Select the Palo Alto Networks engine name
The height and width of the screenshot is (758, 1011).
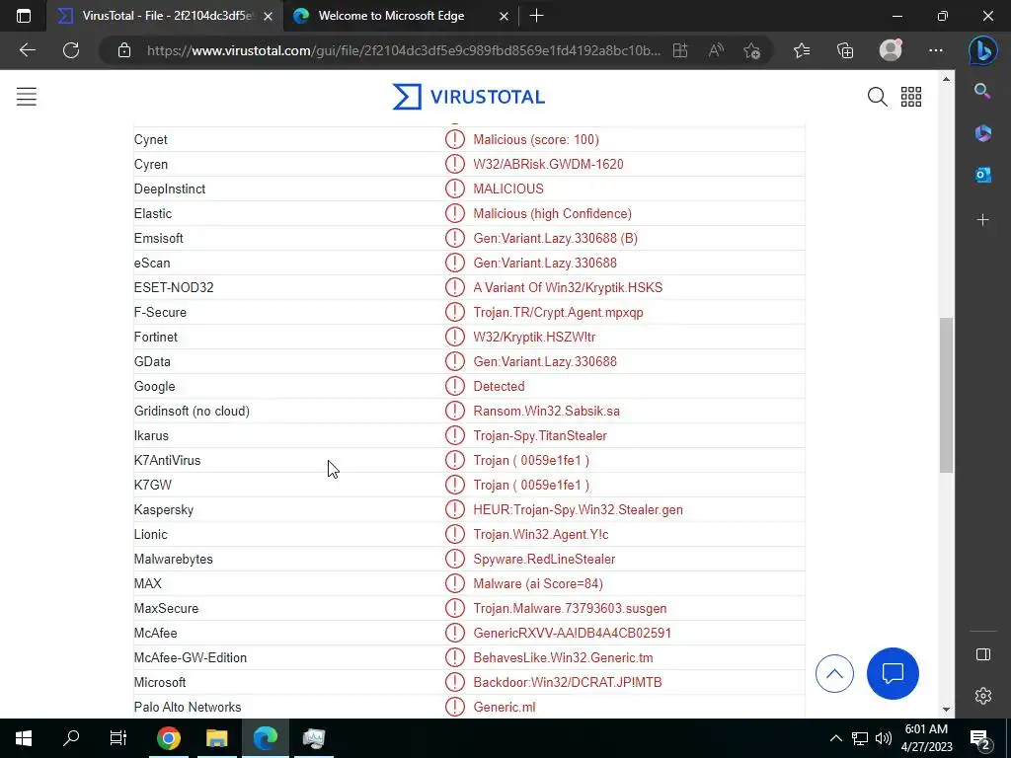click(187, 707)
